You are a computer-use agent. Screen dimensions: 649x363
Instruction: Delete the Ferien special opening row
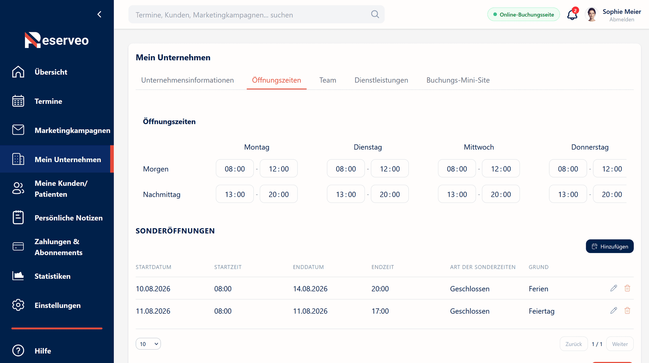(x=627, y=288)
